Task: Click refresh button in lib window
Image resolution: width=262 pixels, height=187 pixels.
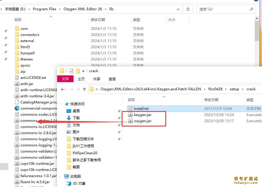Action: (x=188, y=9)
